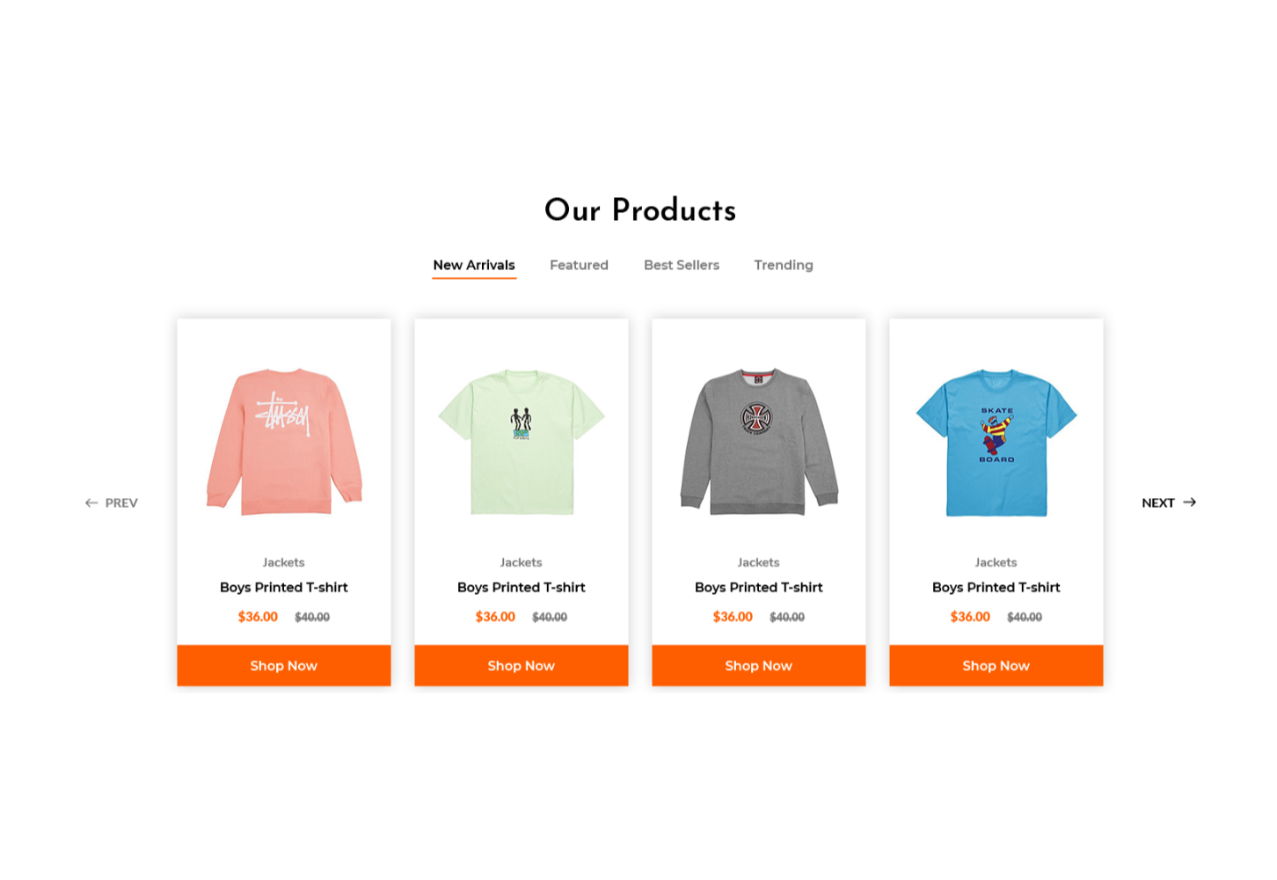Select the New Arrivals tab

coord(474,265)
